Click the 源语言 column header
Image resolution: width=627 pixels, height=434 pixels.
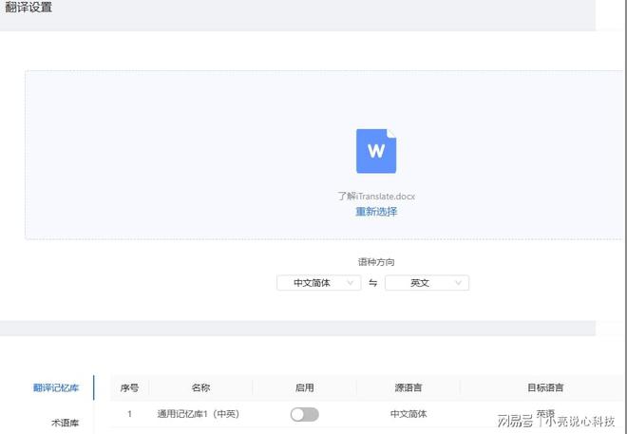[408, 387]
